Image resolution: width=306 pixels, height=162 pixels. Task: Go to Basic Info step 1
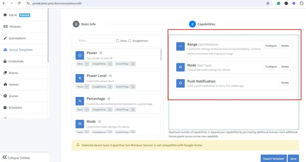(76, 24)
